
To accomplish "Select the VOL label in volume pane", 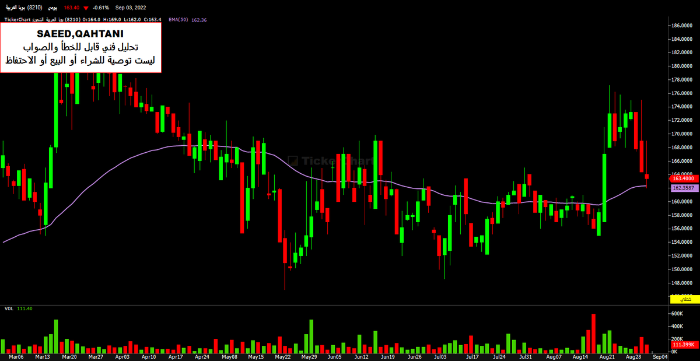I will tap(9, 308).
